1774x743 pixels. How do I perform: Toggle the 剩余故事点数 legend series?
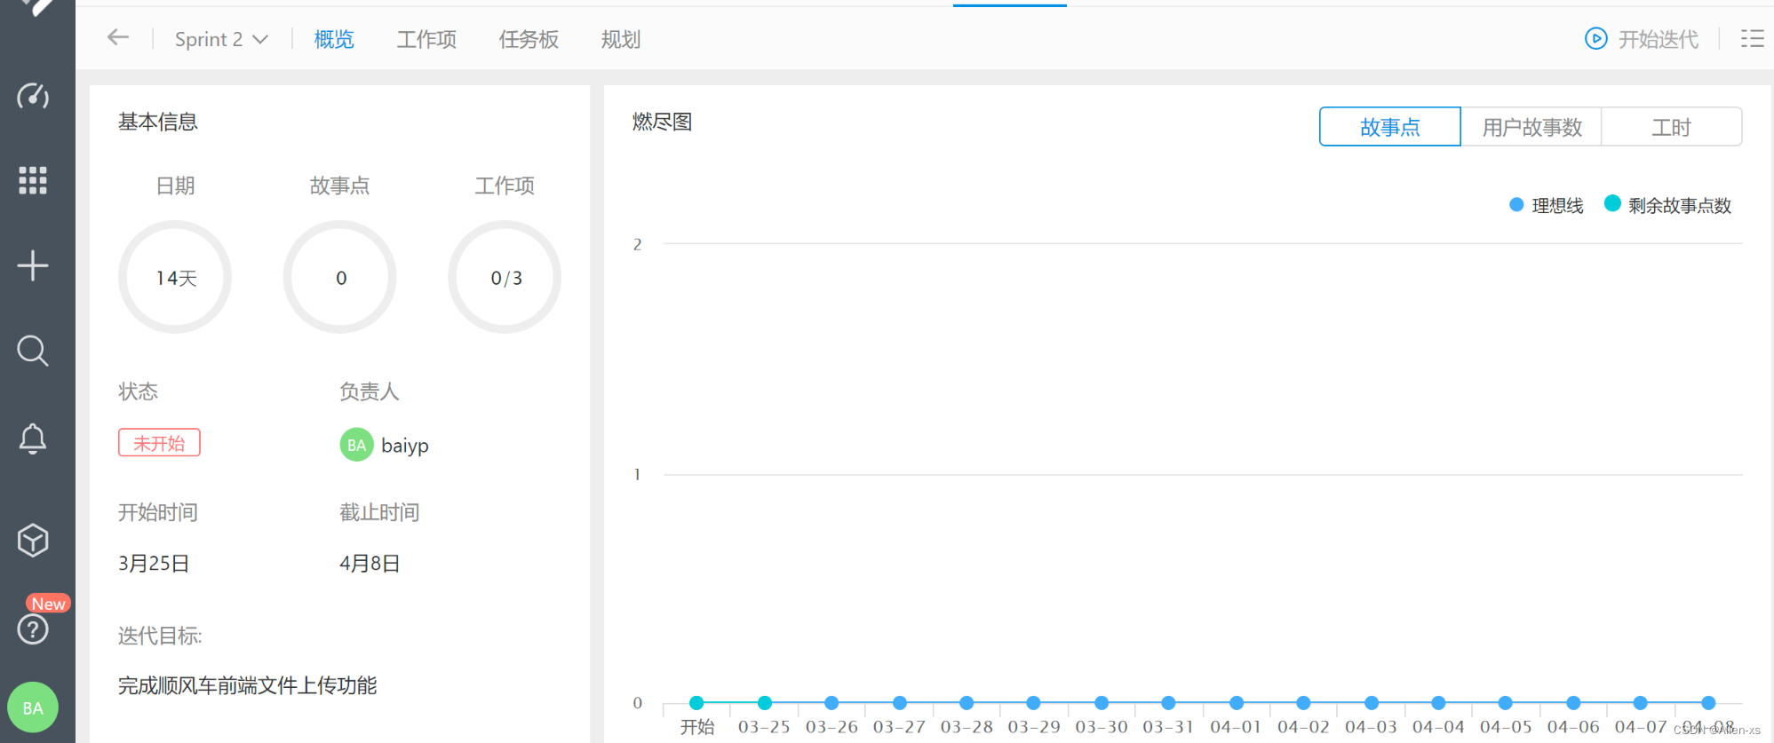[1668, 205]
